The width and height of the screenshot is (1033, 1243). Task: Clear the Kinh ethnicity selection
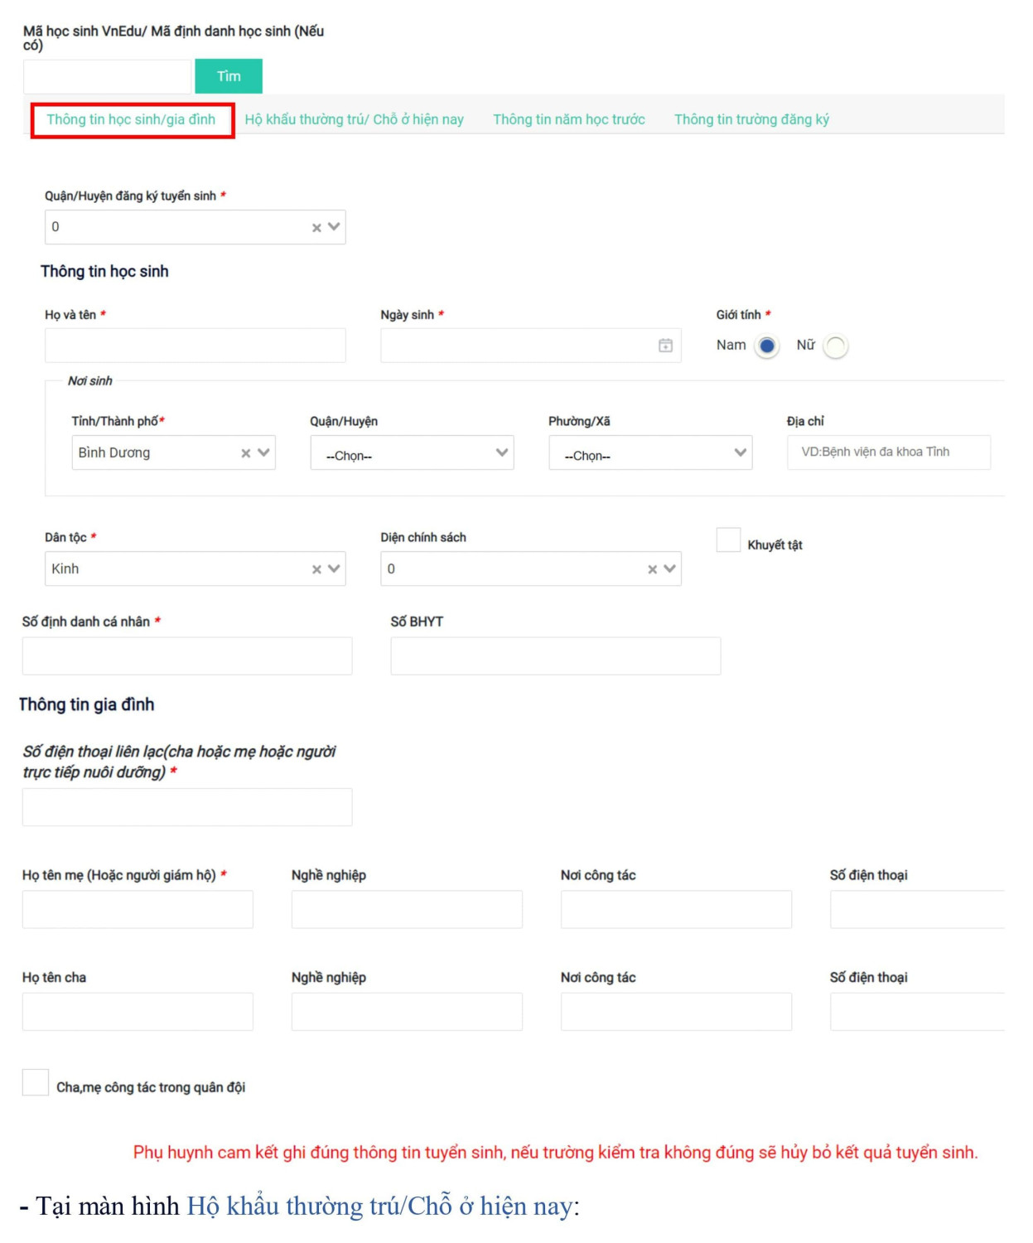316,569
